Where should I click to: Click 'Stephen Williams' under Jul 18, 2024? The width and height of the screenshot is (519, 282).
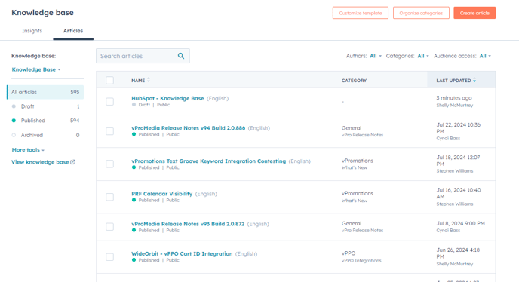tap(454, 171)
